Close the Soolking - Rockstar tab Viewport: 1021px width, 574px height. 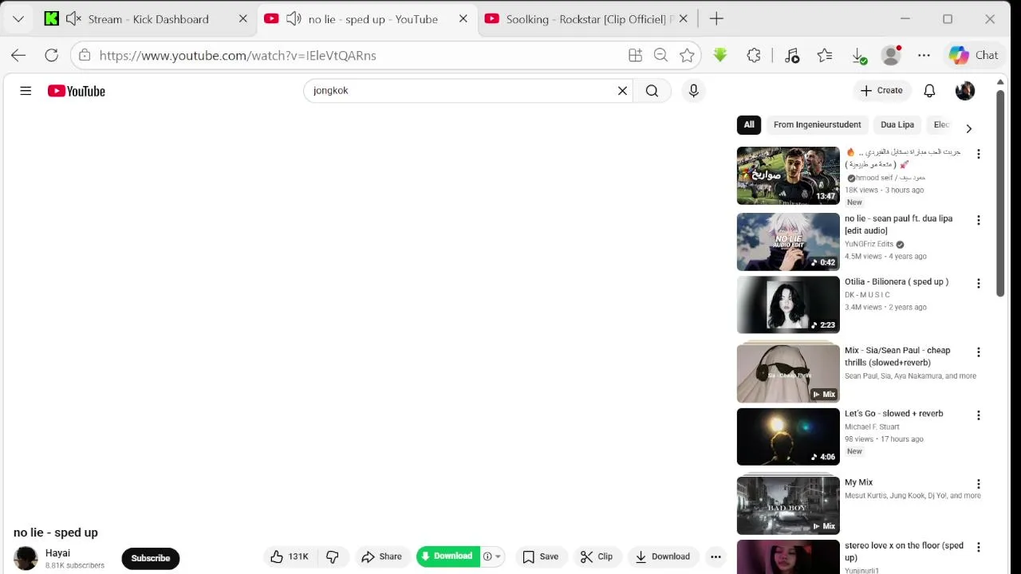point(683,18)
